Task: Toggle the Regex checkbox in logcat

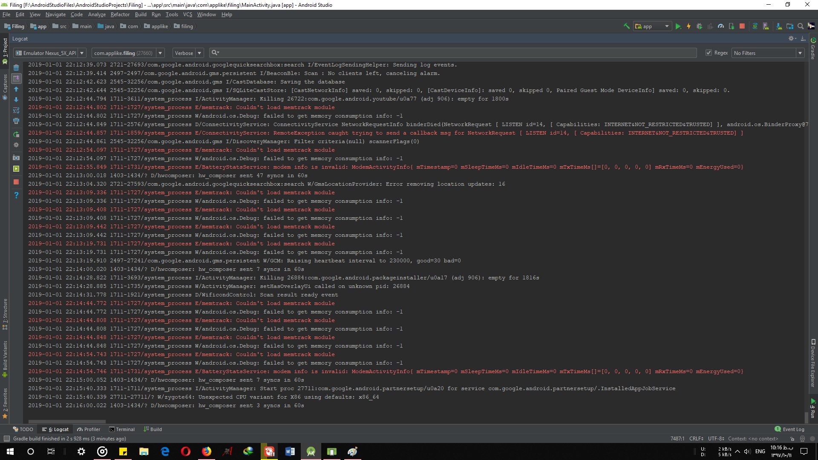Action: click(709, 53)
